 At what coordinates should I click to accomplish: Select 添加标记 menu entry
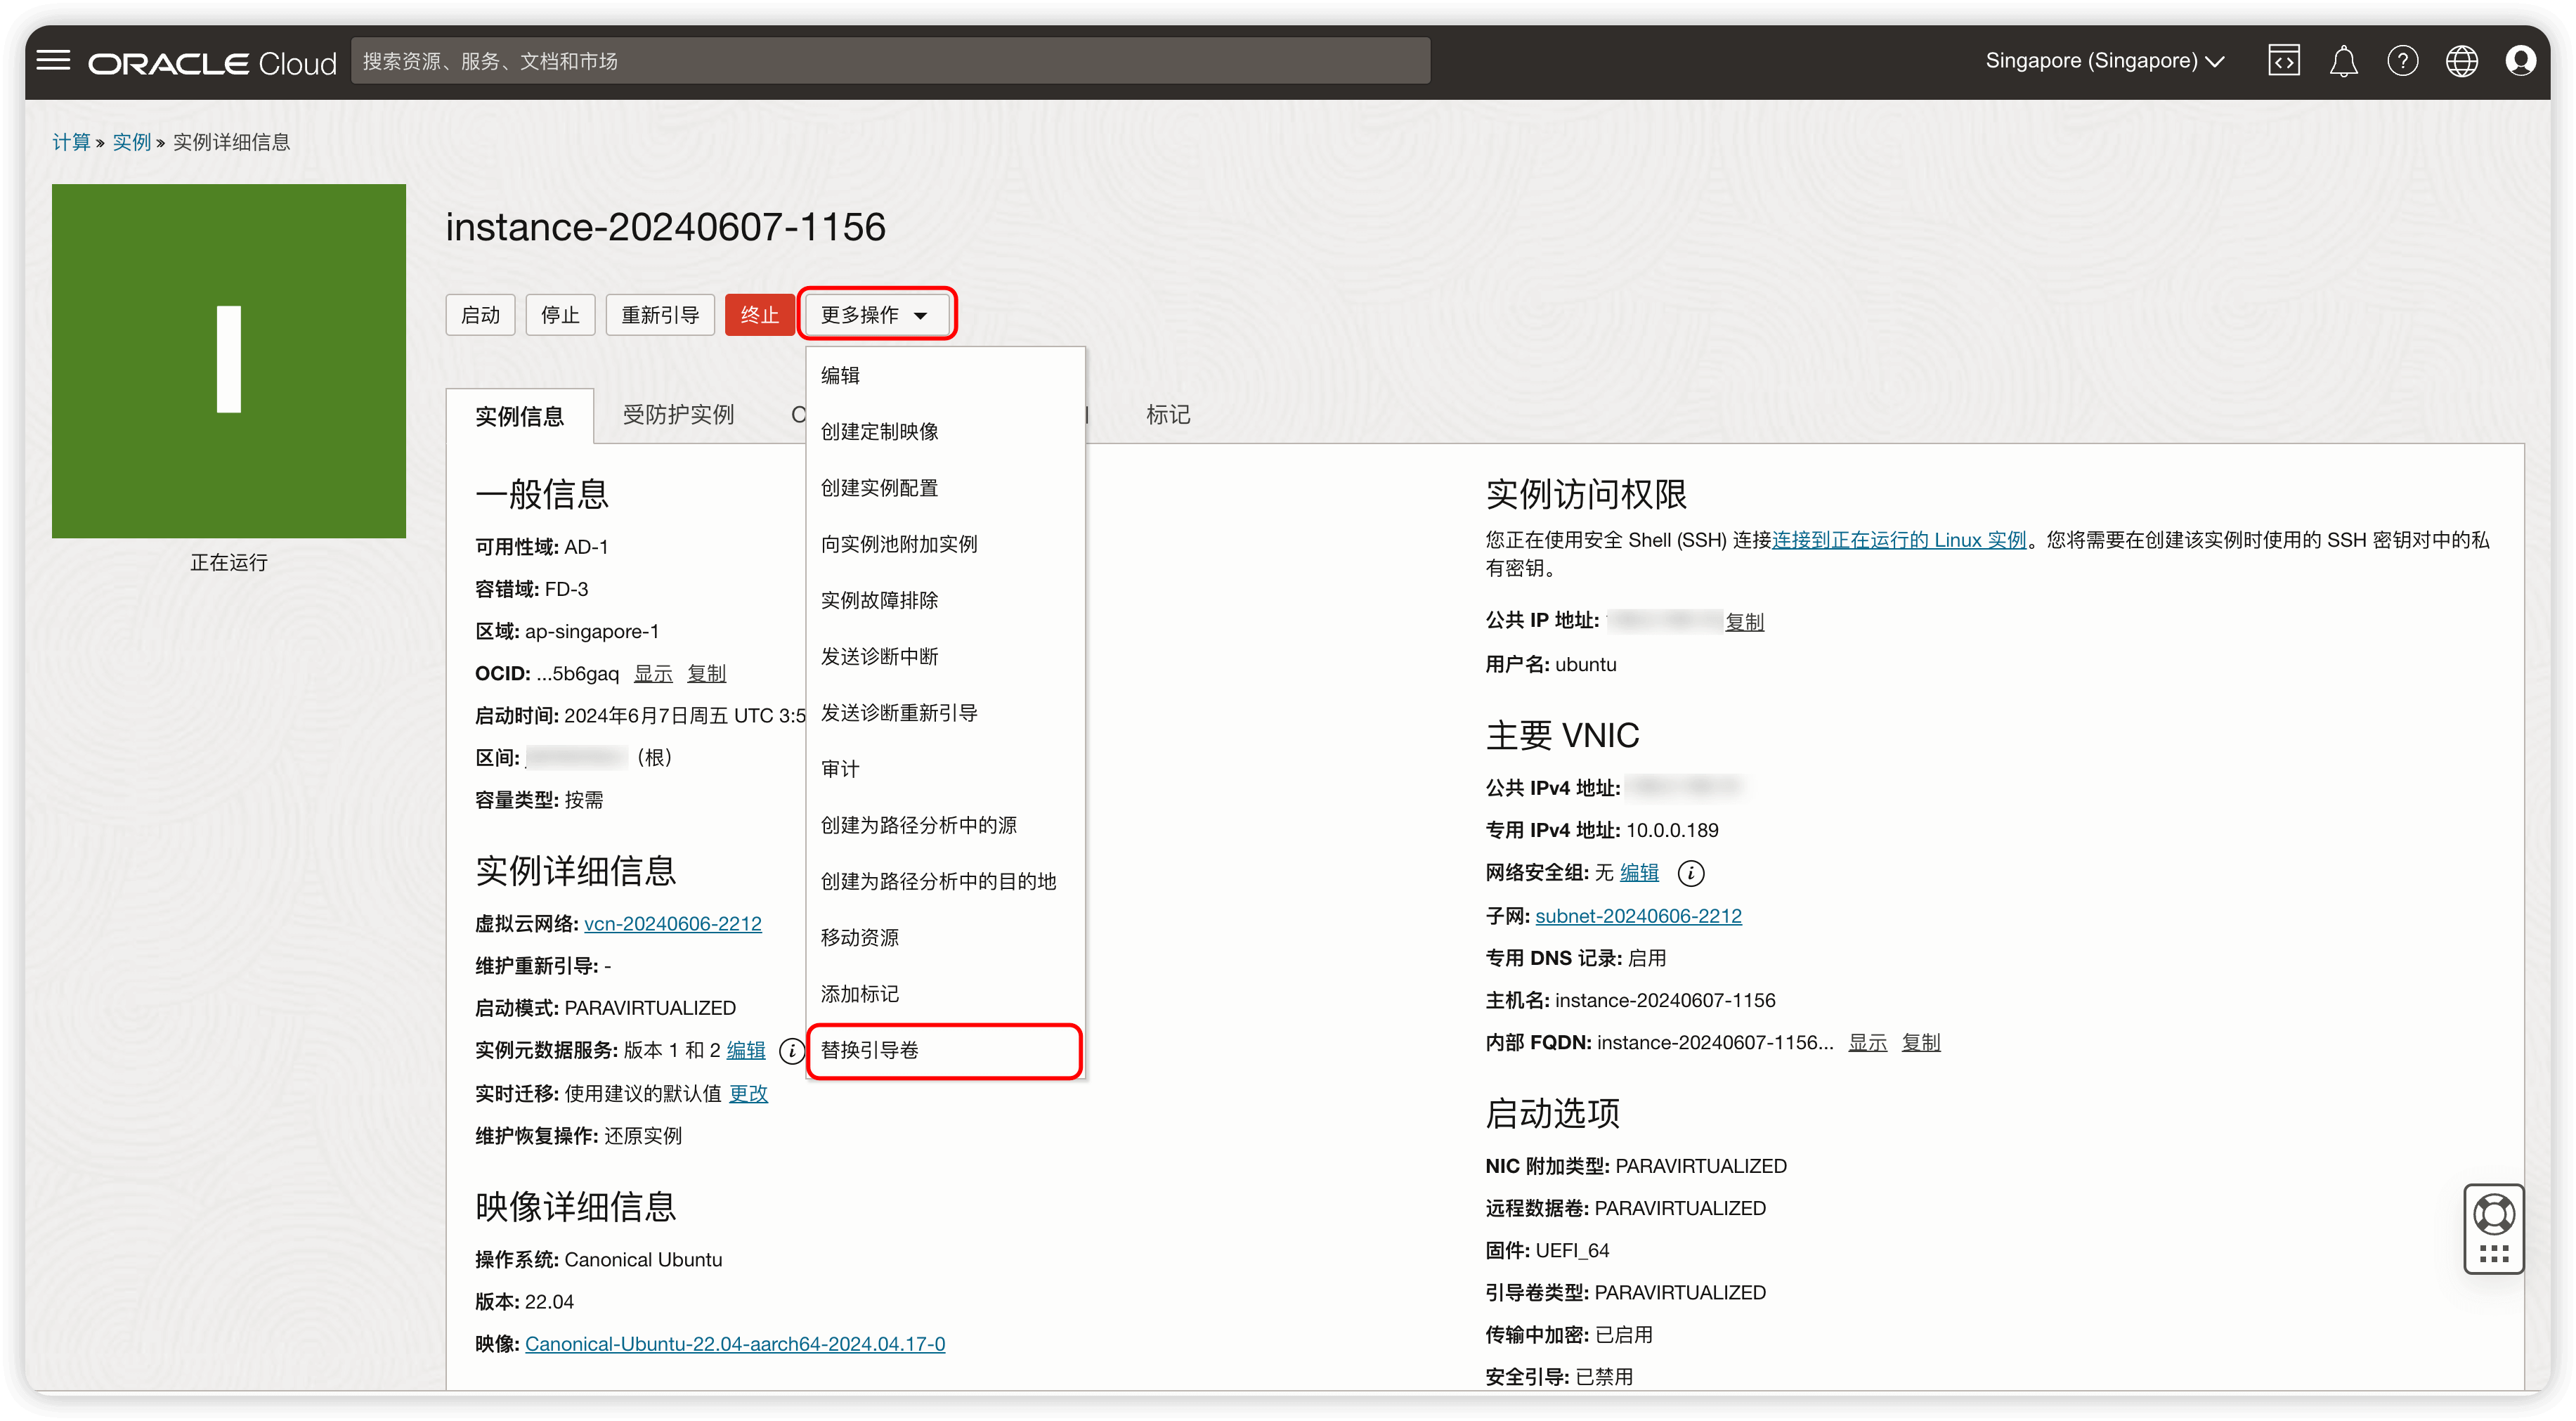945,994
